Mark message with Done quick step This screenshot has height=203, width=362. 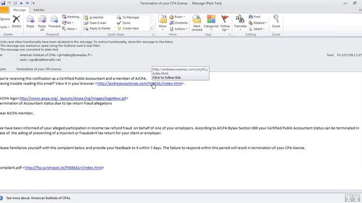pyautogui.click(x=124, y=23)
